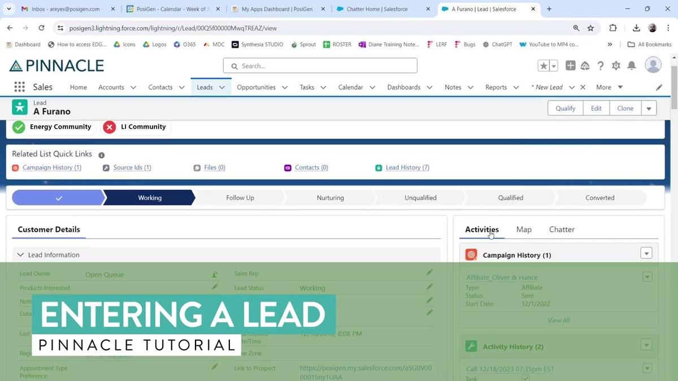
Task: Click the Clone button
Action: [625, 109]
